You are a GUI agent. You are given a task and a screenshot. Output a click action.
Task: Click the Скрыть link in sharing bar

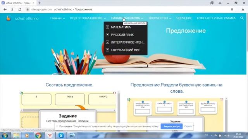coord(188,126)
